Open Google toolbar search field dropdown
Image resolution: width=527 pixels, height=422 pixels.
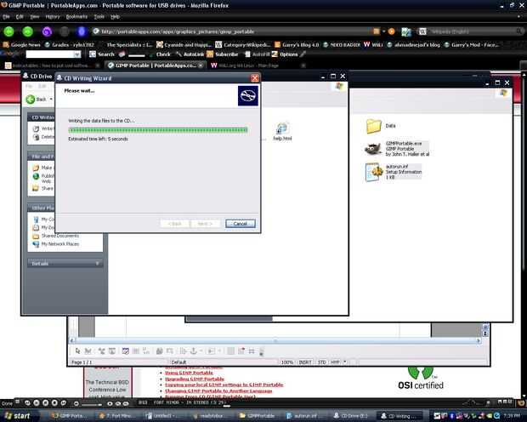coord(77,54)
